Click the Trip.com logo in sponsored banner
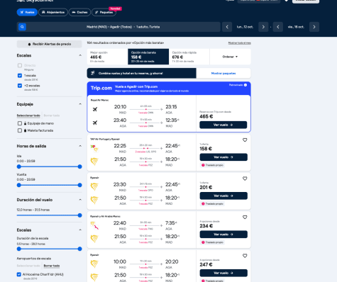This screenshot has height=282, width=337. [x=101, y=88]
